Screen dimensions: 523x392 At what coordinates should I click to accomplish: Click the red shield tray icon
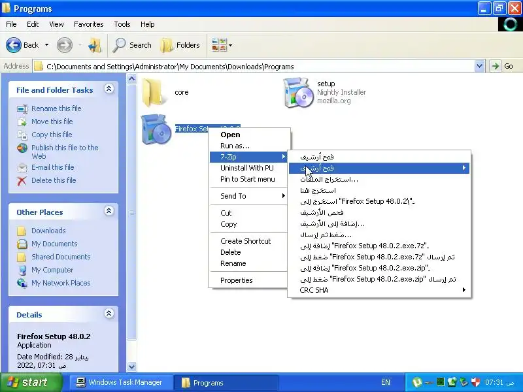[x=475, y=382]
